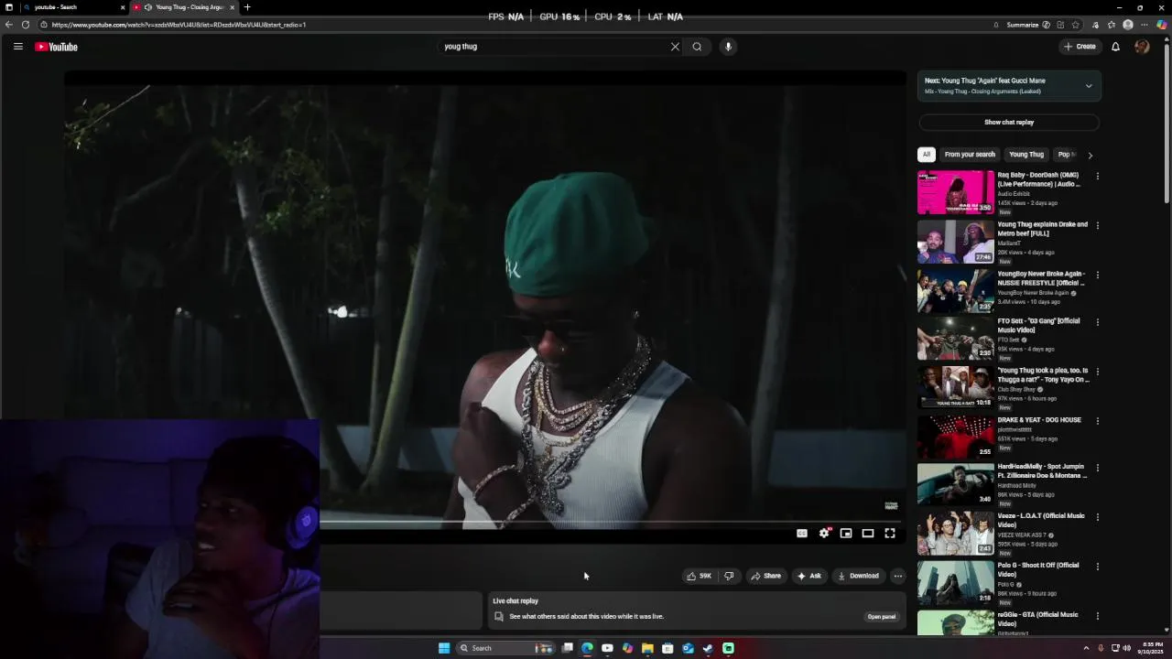1172x659 pixels.
Task: Open browser Settings and more menu
Action: point(1145,25)
